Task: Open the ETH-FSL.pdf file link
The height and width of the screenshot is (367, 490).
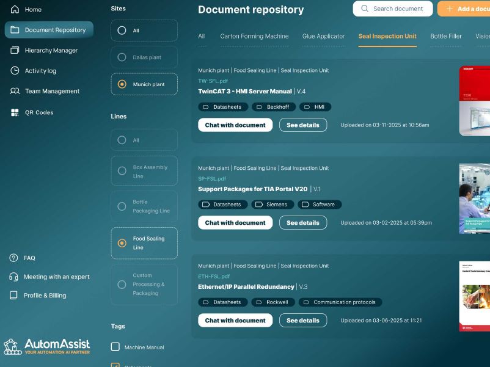Action: (214, 277)
